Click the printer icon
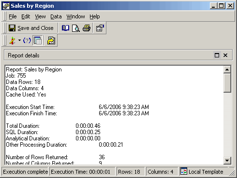The height and width of the screenshot is (178, 237). (87, 28)
